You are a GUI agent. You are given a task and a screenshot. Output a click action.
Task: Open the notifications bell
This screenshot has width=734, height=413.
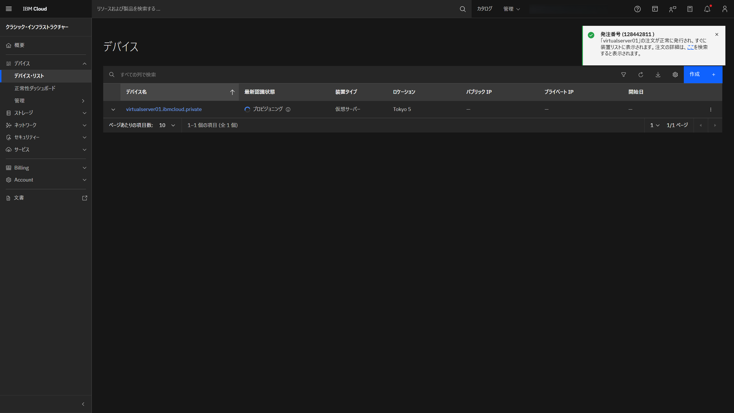[x=707, y=9]
